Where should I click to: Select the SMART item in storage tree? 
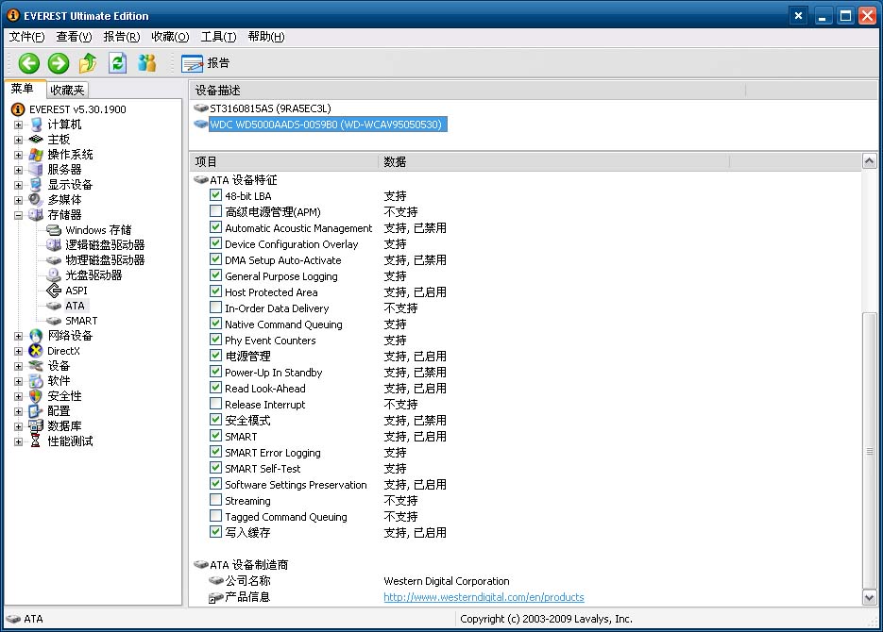[x=80, y=321]
